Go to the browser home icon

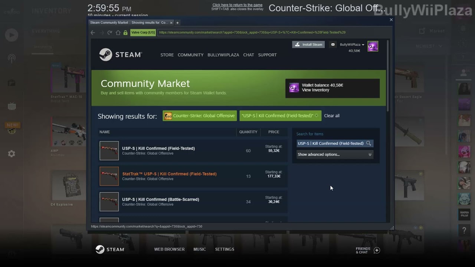(x=118, y=33)
